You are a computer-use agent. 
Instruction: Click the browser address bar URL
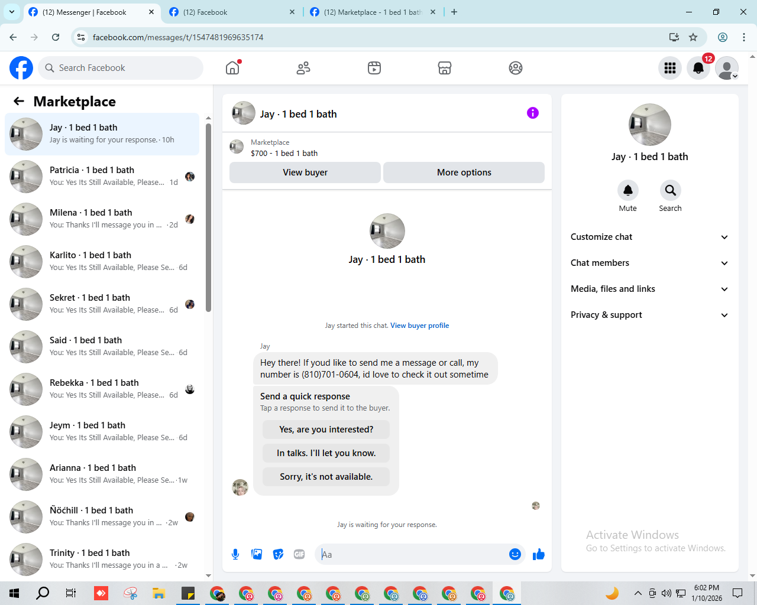tap(178, 37)
